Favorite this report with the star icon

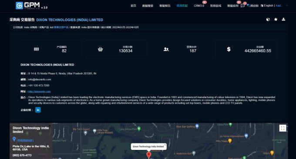pos(276,20)
